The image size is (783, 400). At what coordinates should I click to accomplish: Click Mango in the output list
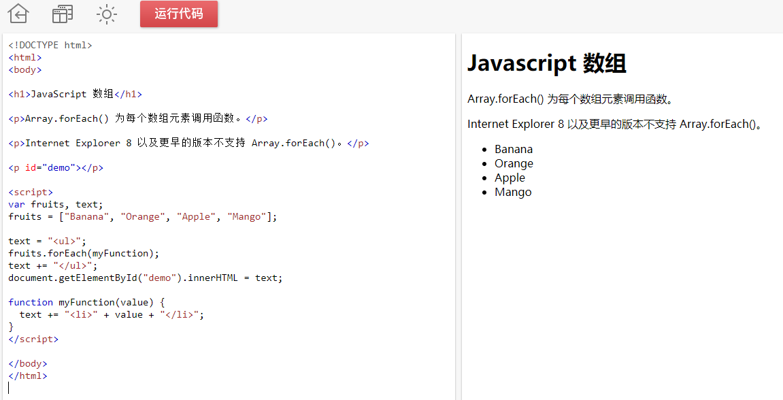pyautogui.click(x=513, y=193)
